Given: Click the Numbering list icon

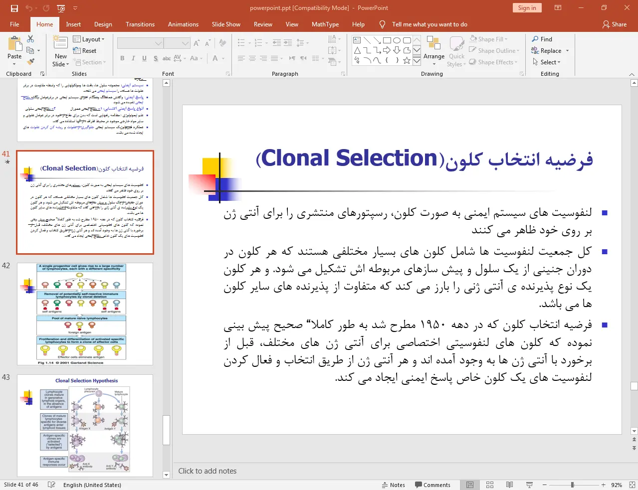Looking at the screenshot, I should [258, 43].
